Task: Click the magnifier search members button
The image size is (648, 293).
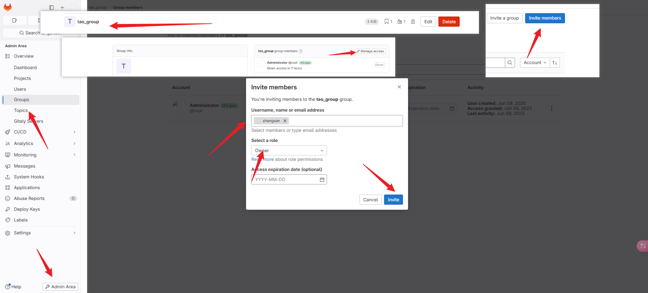Action: [x=510, y=63]
